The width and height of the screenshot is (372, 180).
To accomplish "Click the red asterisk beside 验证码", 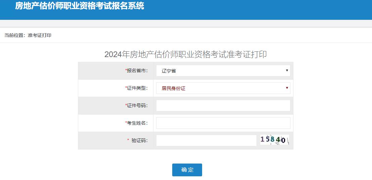I will pos(128,140).
